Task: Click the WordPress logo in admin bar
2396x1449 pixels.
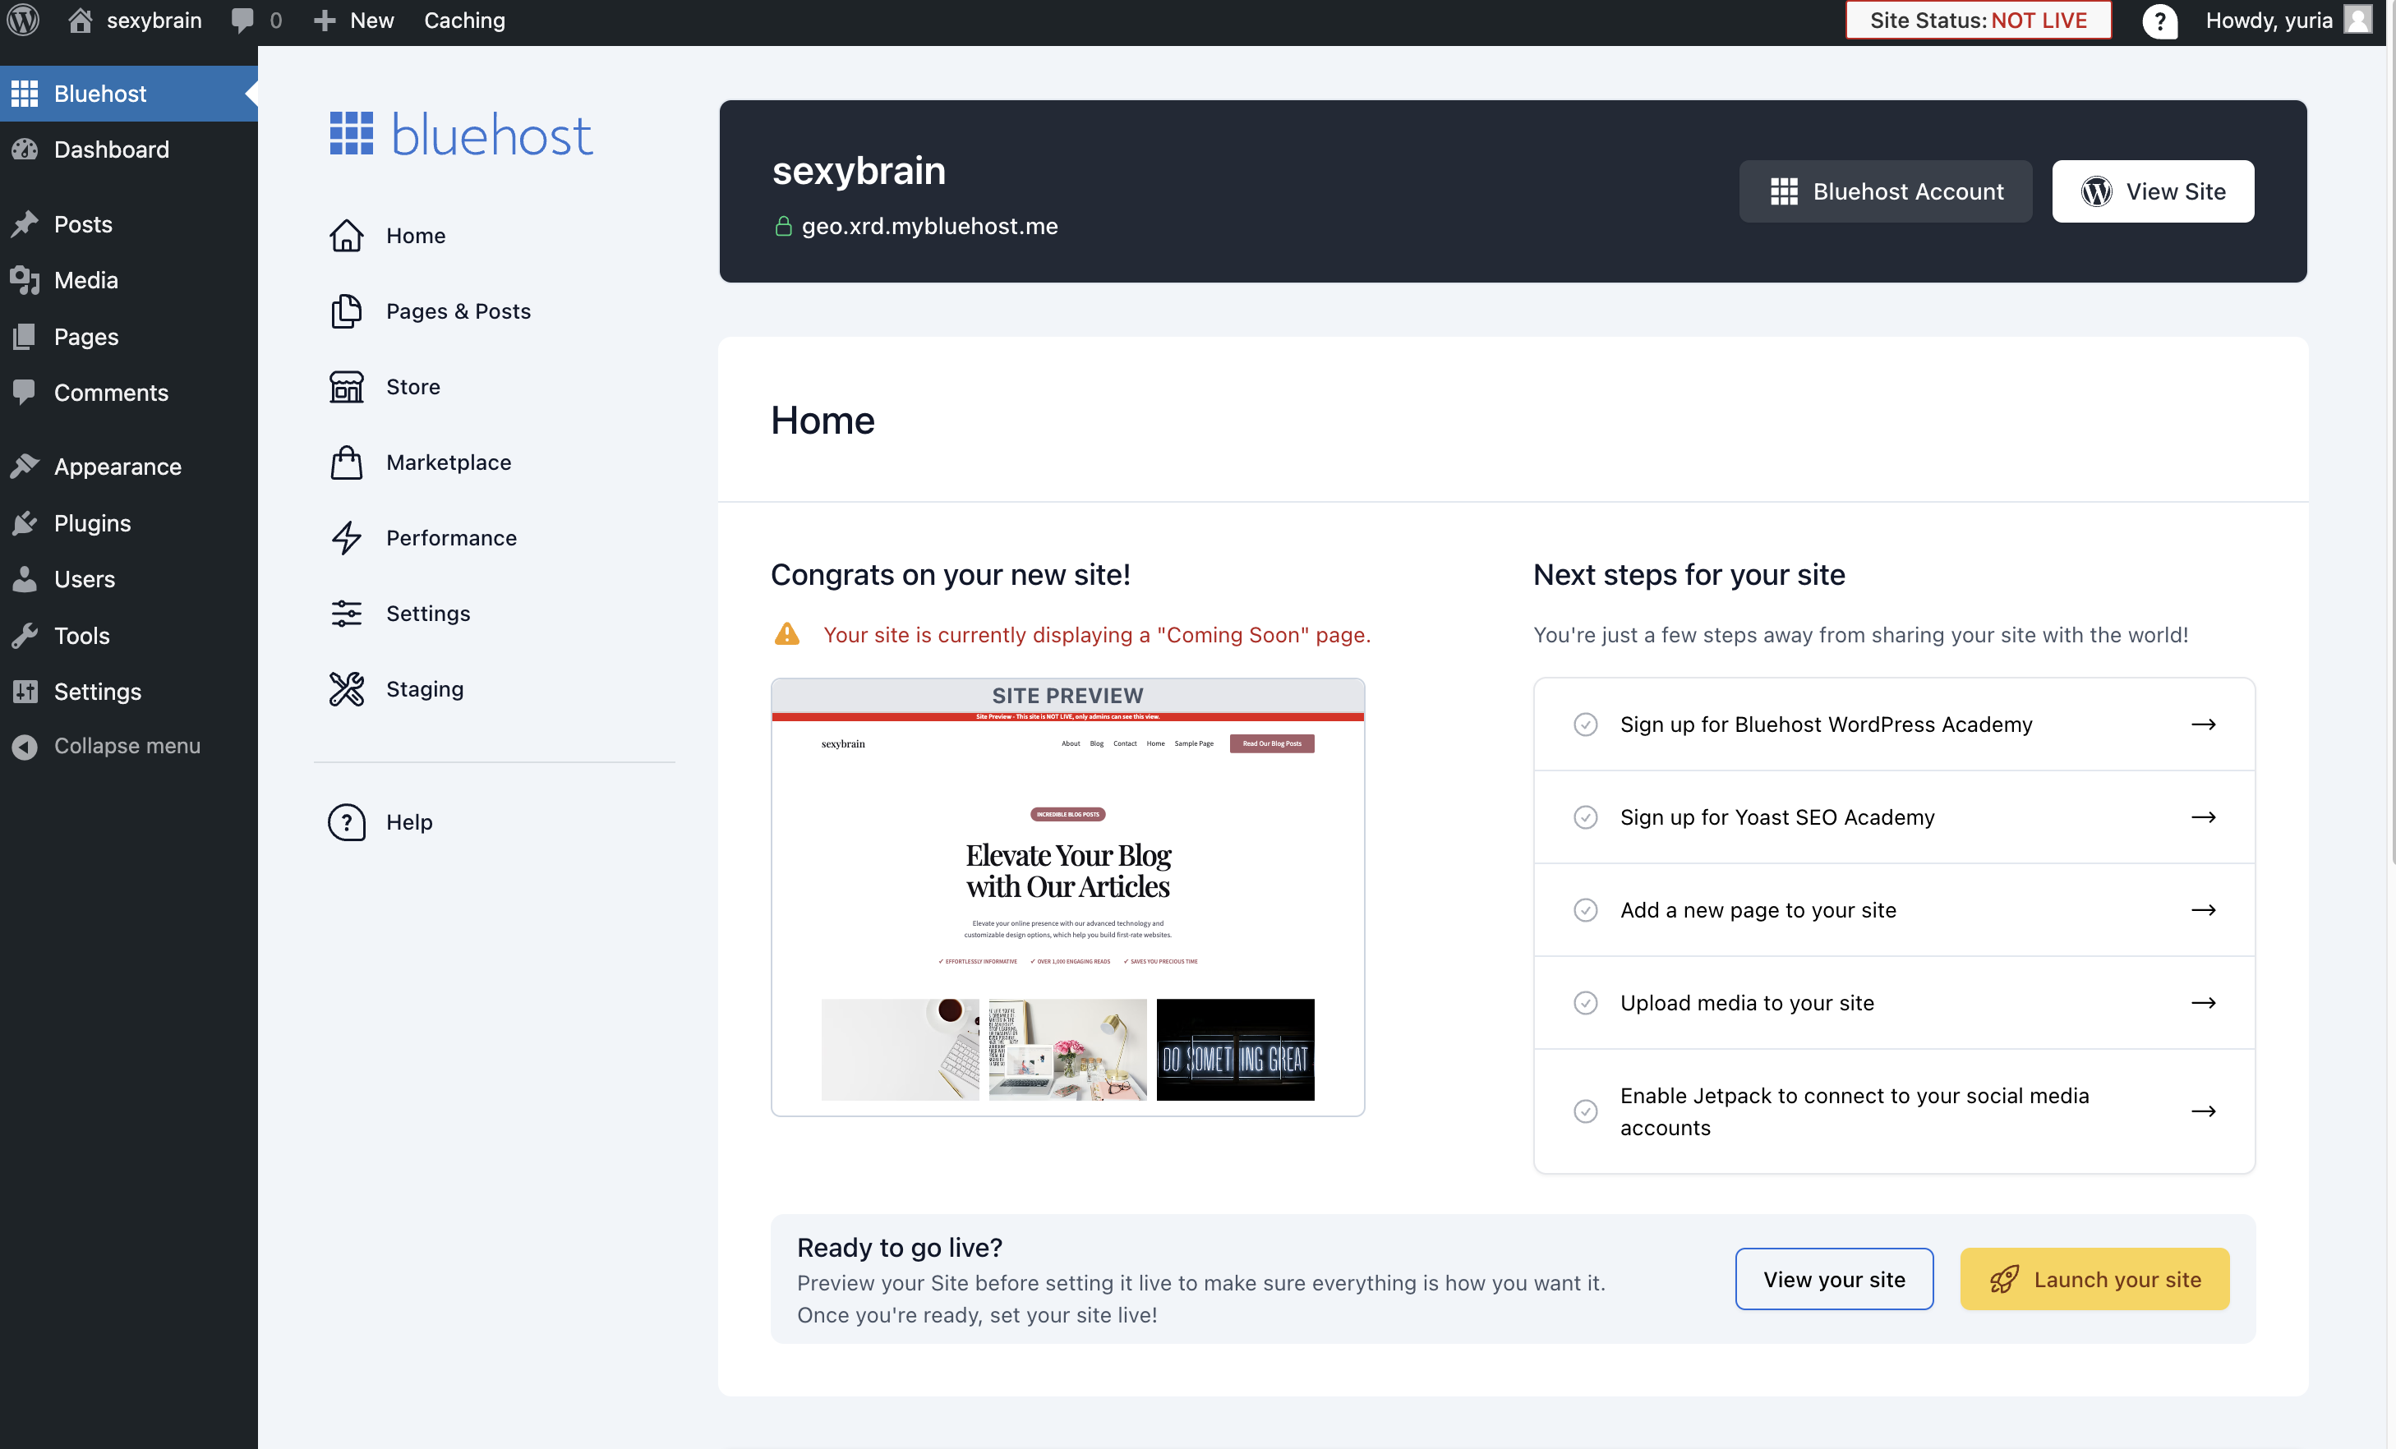Action: click(x=23, y=21)
